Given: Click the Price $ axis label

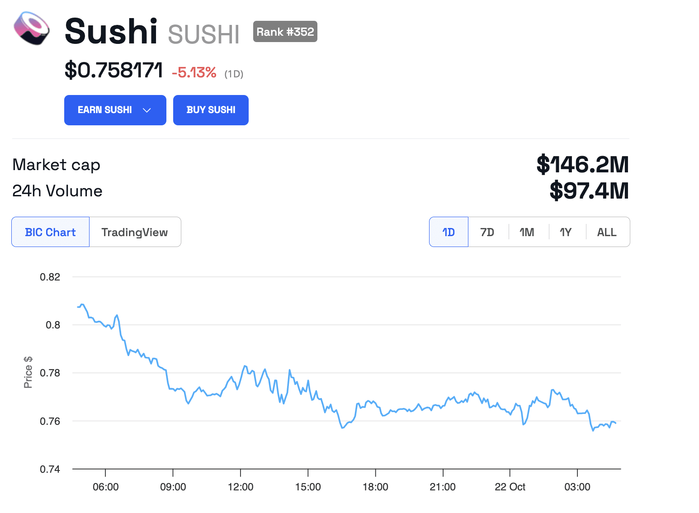Looking at the screenshot, I should (x=28, y=372).
